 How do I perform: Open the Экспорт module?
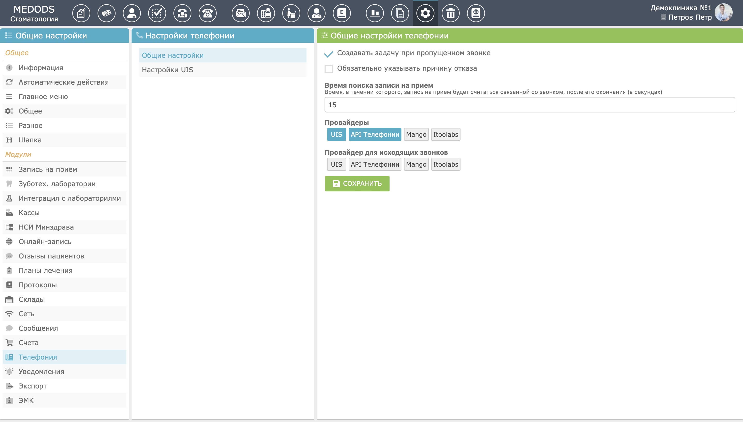pos(64,386)
